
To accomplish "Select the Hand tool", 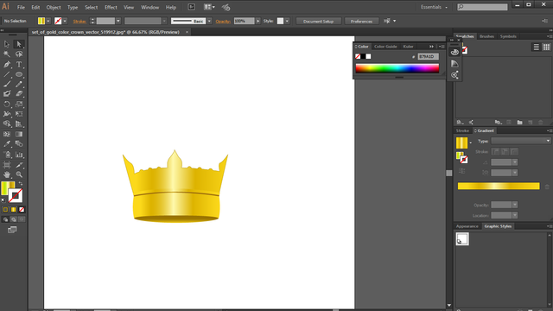I will (7, 175).
